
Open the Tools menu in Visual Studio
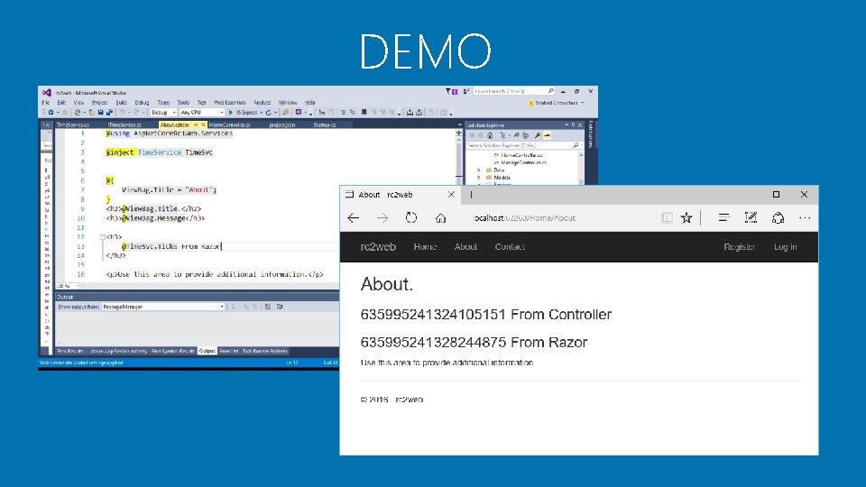click(183, 103)
